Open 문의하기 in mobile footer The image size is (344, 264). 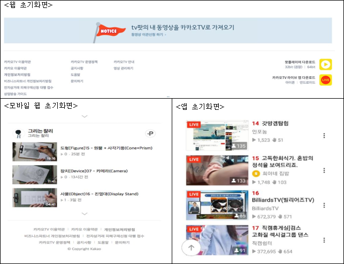(x=122, y=242)
